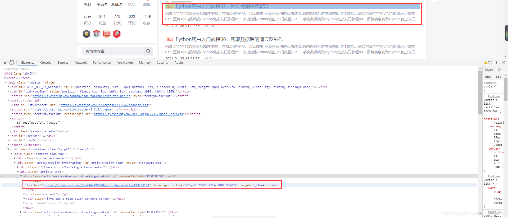Expand the cropBox div node

8,140
